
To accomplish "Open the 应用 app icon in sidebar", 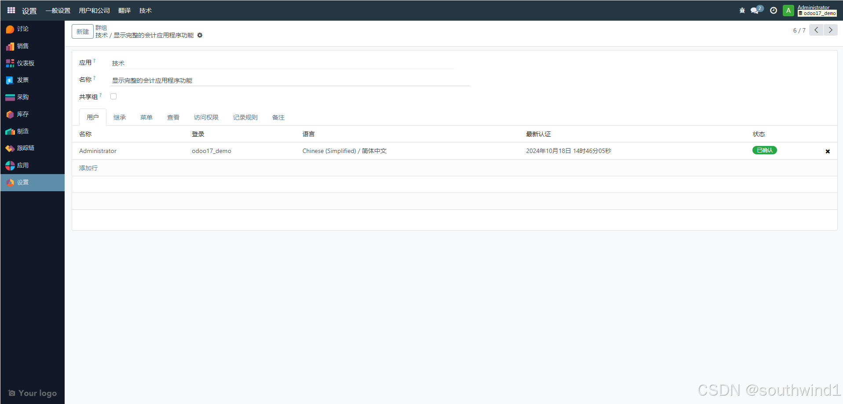I will [10, 165].
